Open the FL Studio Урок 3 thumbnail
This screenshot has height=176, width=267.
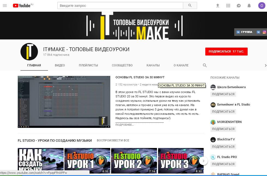181,161
